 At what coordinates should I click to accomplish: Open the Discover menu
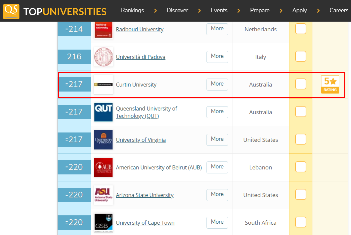[x=177, y=10]
